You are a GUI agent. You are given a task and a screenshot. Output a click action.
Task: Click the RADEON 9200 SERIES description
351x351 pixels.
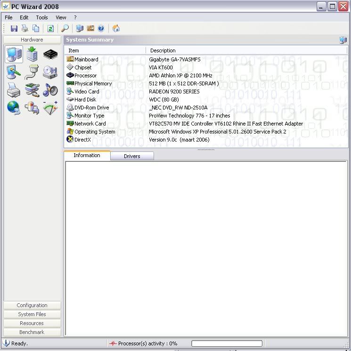point(174,92)
